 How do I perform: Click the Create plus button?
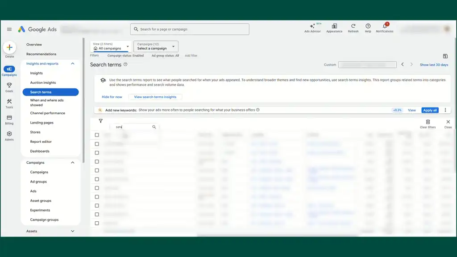9,47
